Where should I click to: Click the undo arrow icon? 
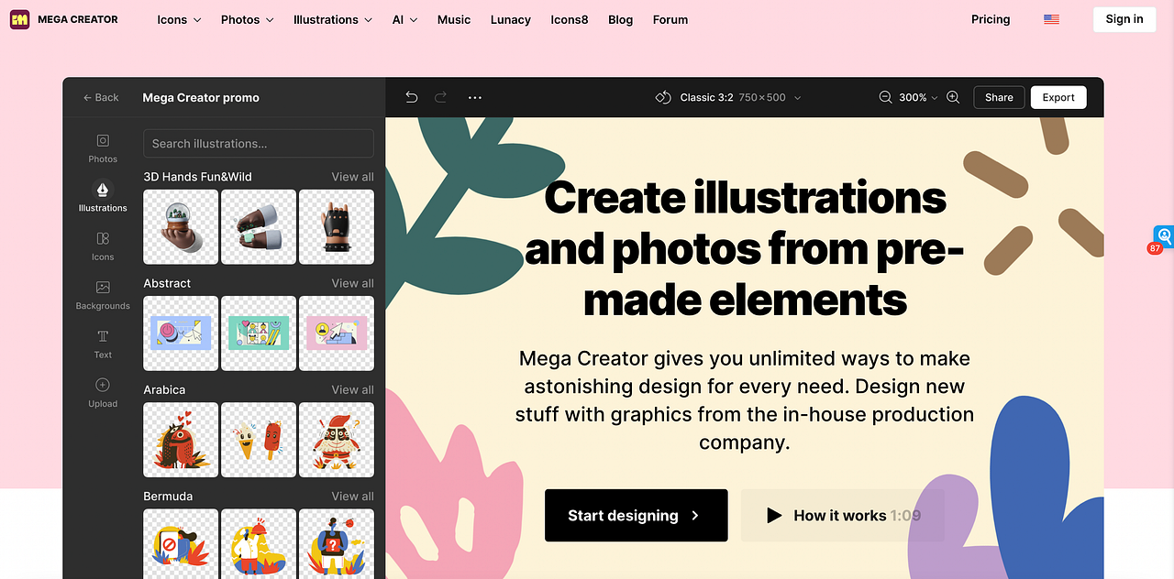click(412, 97)
